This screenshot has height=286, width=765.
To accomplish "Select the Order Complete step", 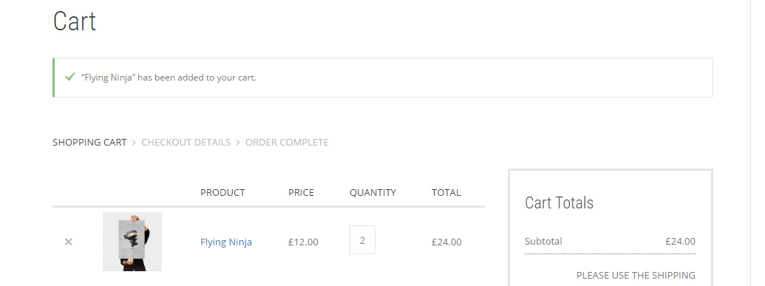I will [287, 143].
